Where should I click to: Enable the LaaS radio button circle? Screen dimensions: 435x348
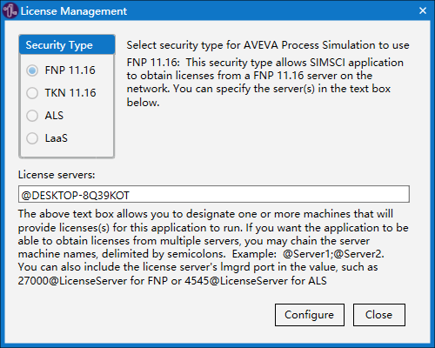(x=32, y=138)
